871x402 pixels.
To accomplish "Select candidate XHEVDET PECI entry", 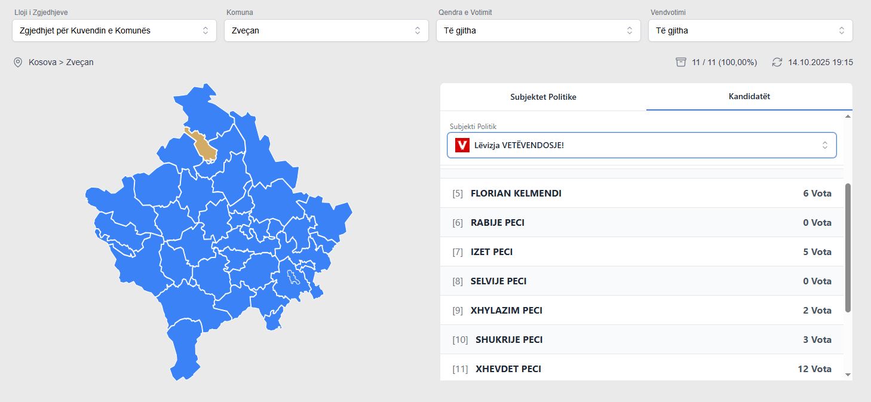I will click(642, 369).
